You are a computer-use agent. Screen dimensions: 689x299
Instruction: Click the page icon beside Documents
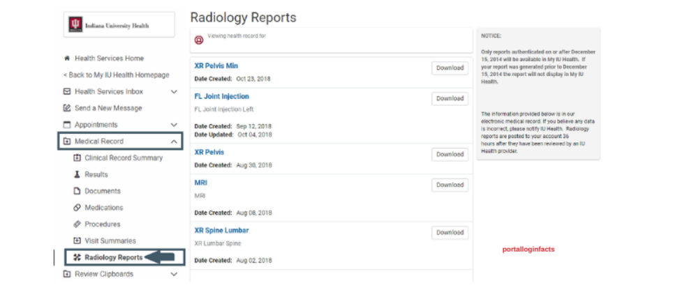pos(77,191)
